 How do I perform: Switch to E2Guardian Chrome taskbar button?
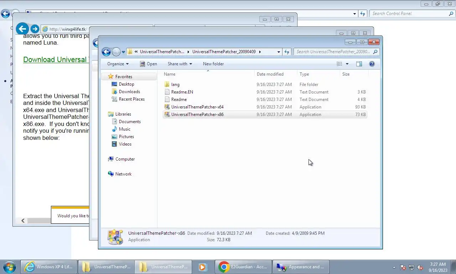click(243, 267)
